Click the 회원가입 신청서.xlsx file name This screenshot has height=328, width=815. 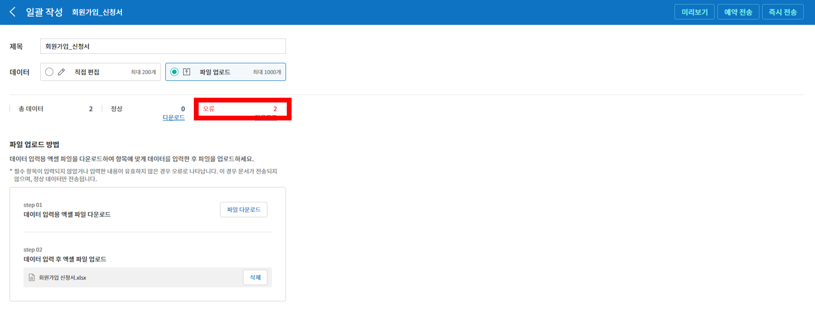(x=62, y=277)
